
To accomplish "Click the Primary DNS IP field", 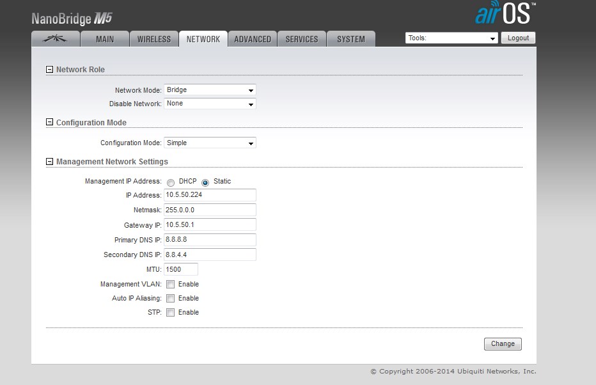I will pyautogui.click(x=210, y=239).
